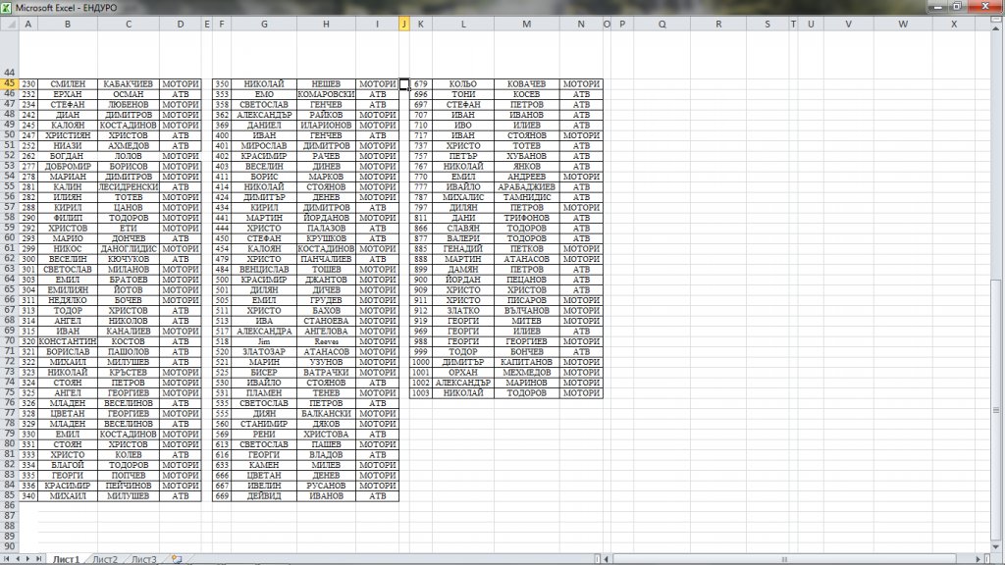This screenshot has height=565, width=1005.
Task: Select column Q header
Action: (662, 24)
